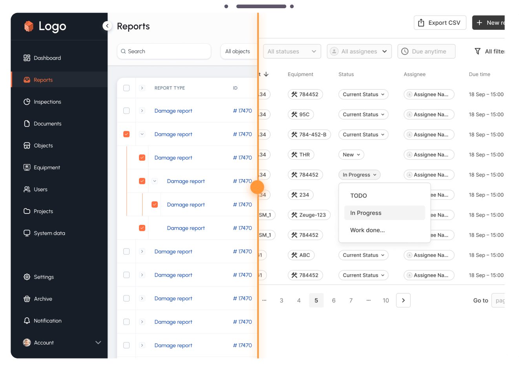Image resolution: width=519 pixels, height=371 pixels.
Task: Click the equipment tag 784-452-B
Action: [309, 134]
